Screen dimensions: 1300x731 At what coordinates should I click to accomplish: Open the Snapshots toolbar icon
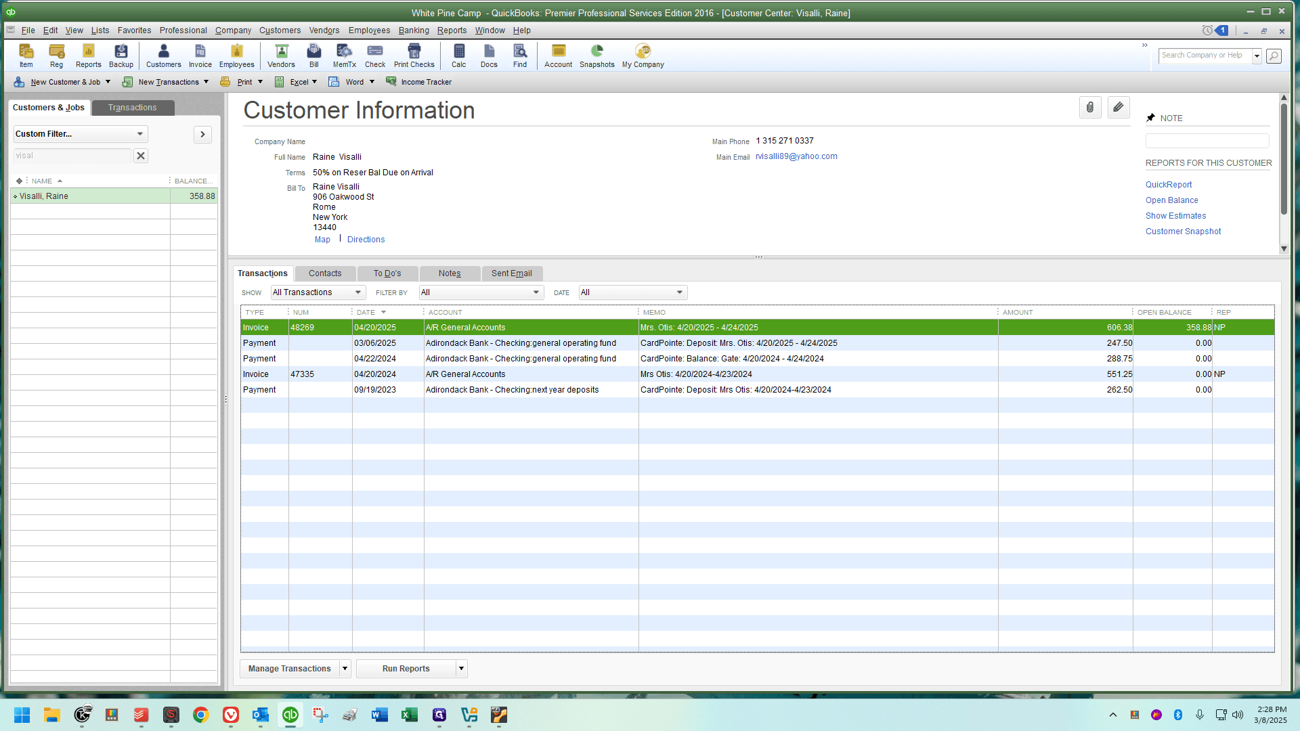click(597, 56)
